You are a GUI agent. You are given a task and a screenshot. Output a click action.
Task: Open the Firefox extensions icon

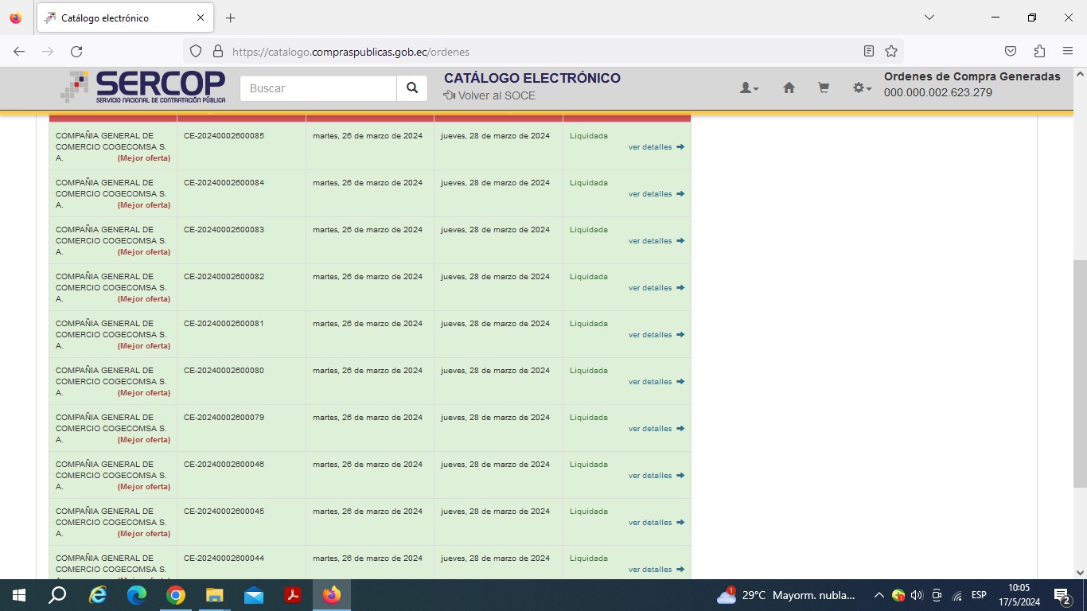pyautogui.click(x=1039, y=52)
